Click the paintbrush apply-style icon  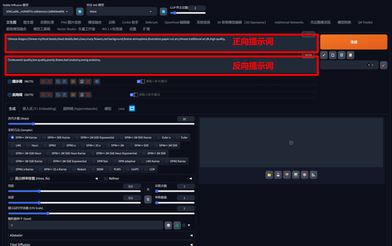[383, 65]
